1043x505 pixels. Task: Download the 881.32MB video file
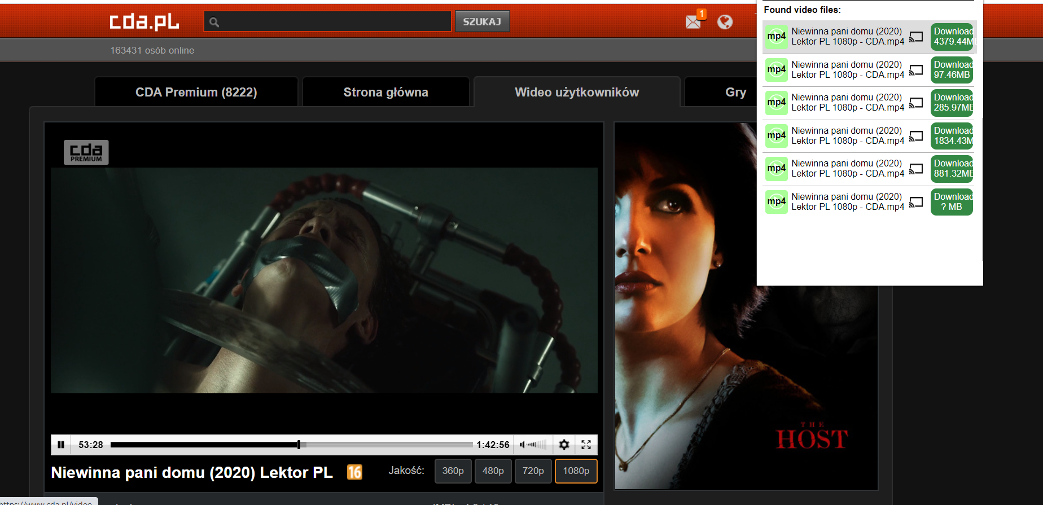952,169
